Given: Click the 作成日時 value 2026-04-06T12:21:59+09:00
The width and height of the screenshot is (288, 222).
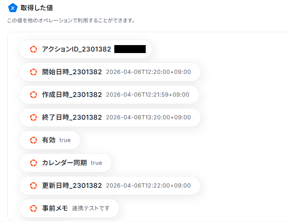Looking at the screenshot, I should tap(148, 95).
